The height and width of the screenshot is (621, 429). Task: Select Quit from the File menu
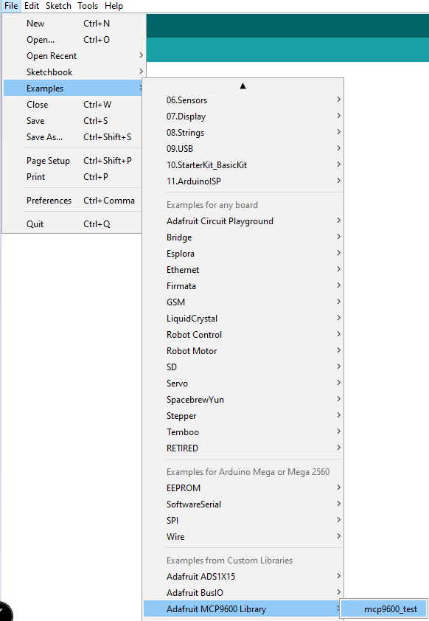click(74, 223)
